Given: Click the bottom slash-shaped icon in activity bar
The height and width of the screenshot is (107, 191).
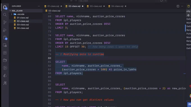Looking at the screenshot, I should tap(5, 83).
